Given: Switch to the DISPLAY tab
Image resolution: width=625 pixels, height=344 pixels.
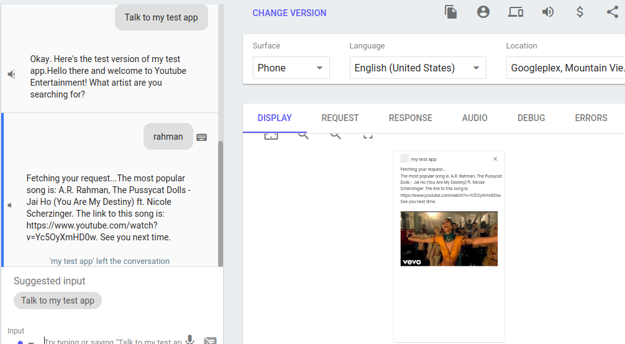Looking at the screenshot, I should (275, 118).
